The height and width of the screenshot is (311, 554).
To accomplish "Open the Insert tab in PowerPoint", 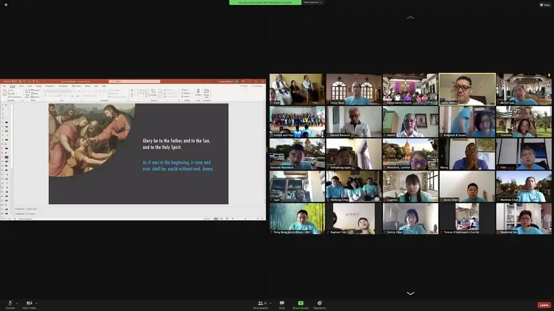I will pos(21,86).
